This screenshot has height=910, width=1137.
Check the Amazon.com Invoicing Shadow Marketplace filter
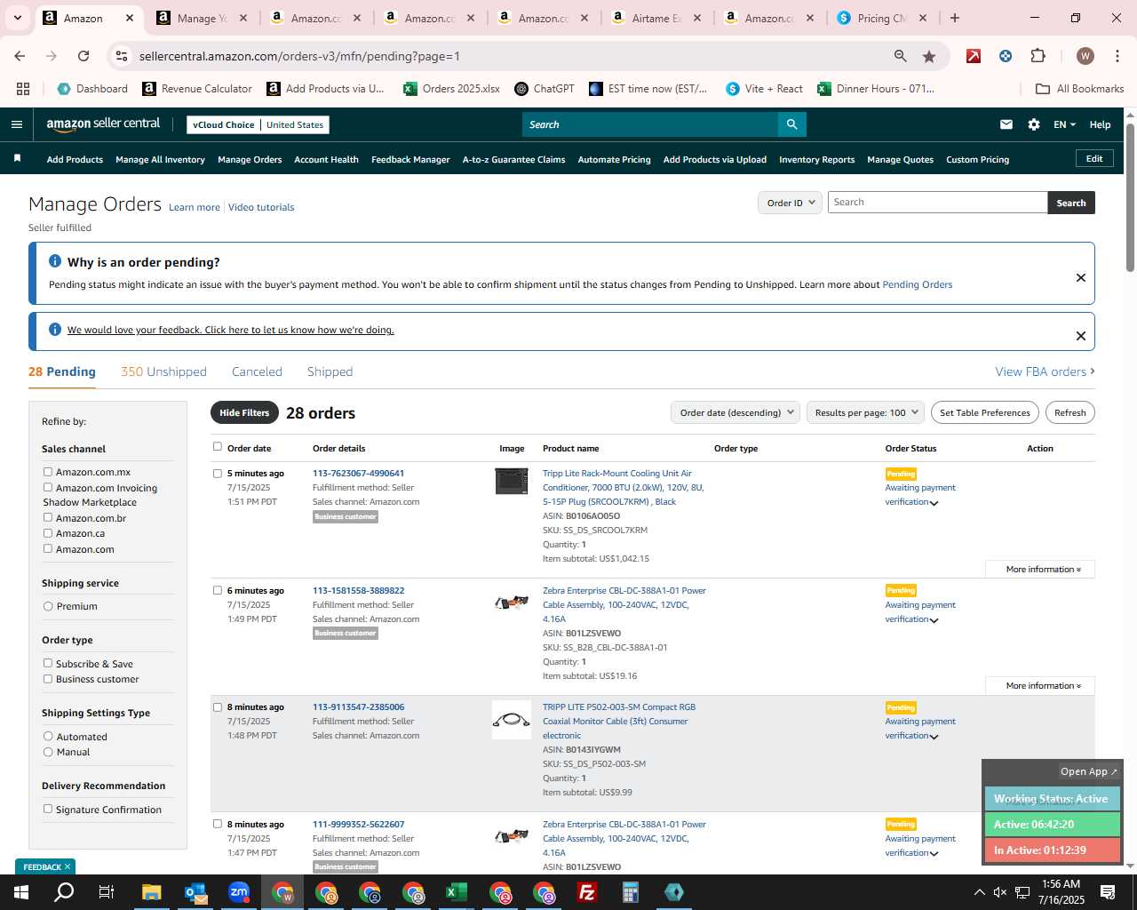(x=48, y=487)
